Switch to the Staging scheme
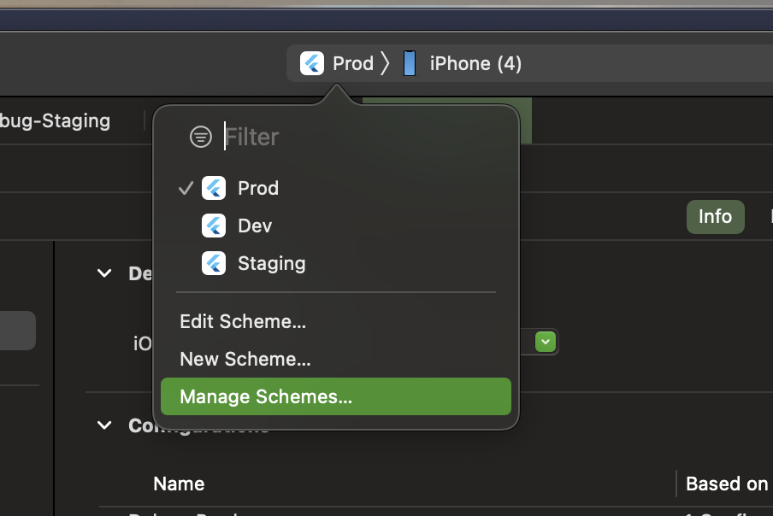The image size is (773, 516). click(271, 263)
